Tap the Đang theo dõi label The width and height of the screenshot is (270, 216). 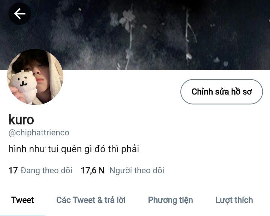click(x=46, y=170)
